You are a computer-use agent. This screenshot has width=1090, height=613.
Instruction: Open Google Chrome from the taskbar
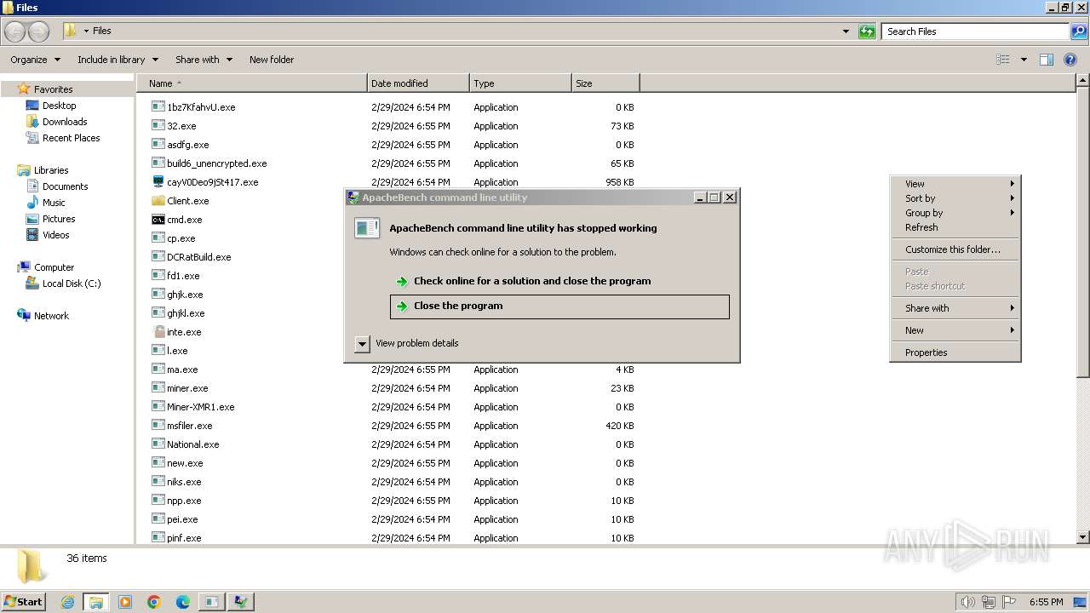154,602
